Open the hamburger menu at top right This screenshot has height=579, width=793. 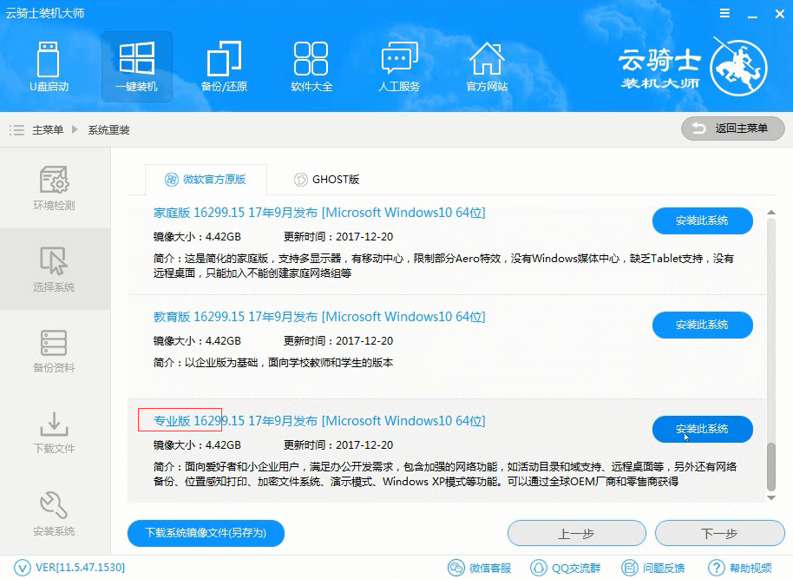(727, 13)
